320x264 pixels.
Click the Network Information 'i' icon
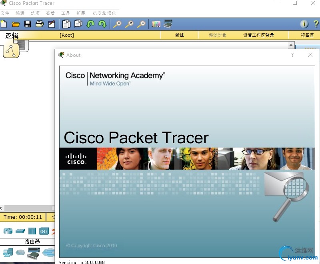click(x=304, y=24)
